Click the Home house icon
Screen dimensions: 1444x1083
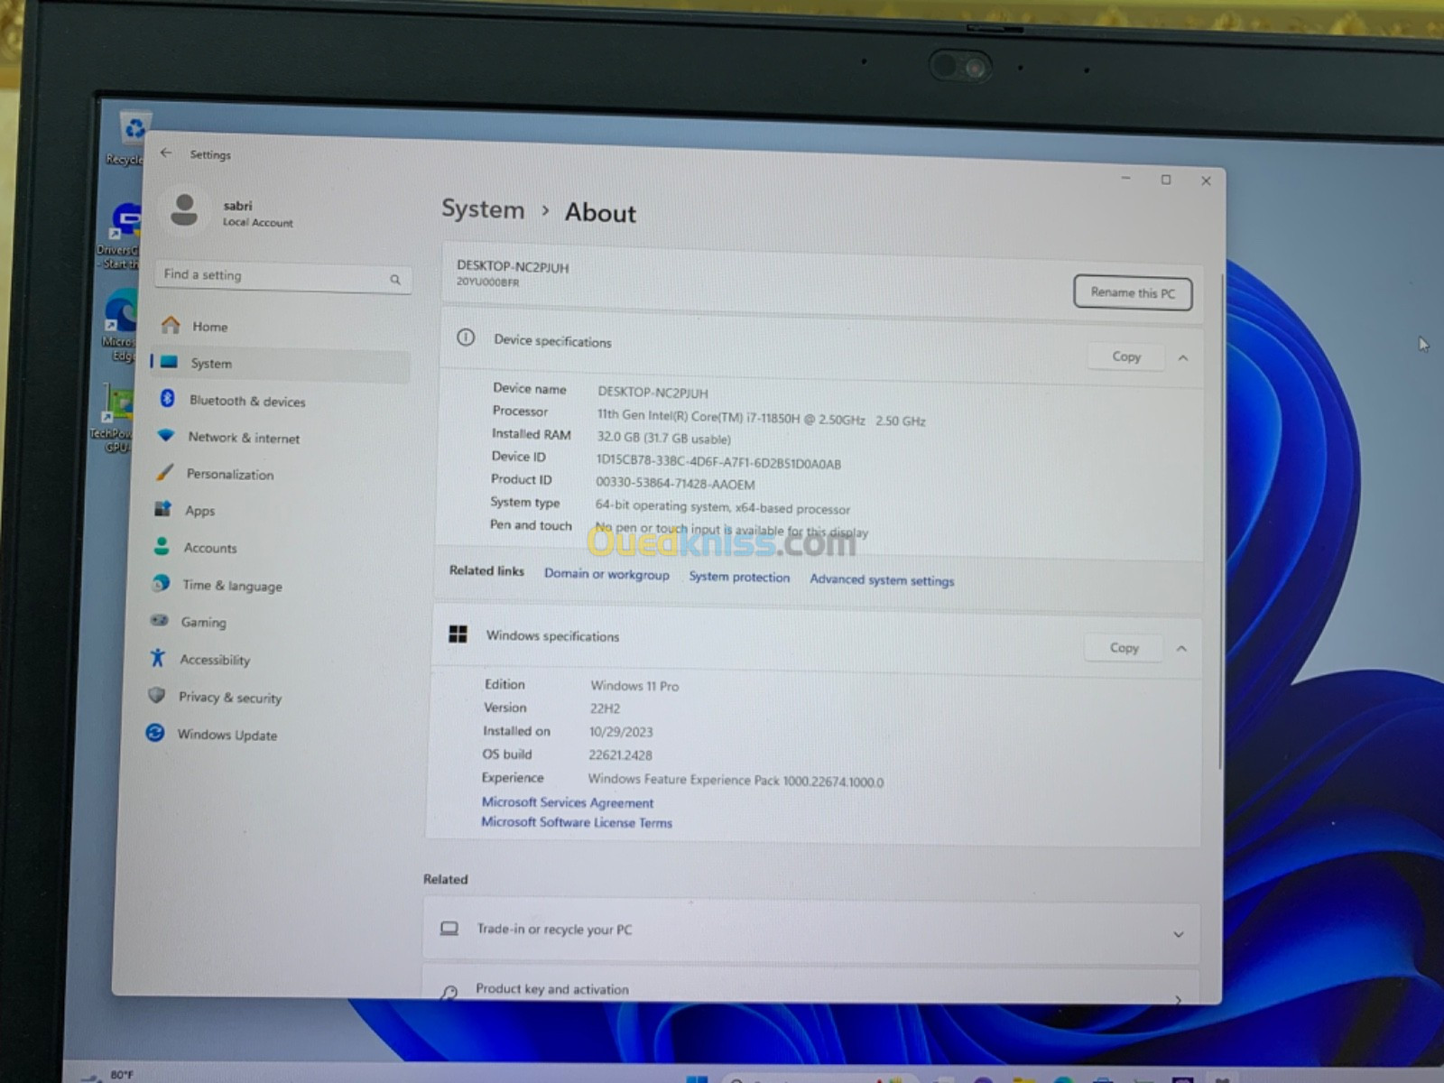click(x=171, y=325)
